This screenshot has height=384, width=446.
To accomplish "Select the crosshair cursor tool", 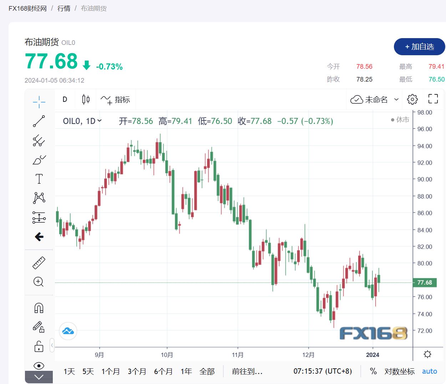I will click(x=39, y=102).
